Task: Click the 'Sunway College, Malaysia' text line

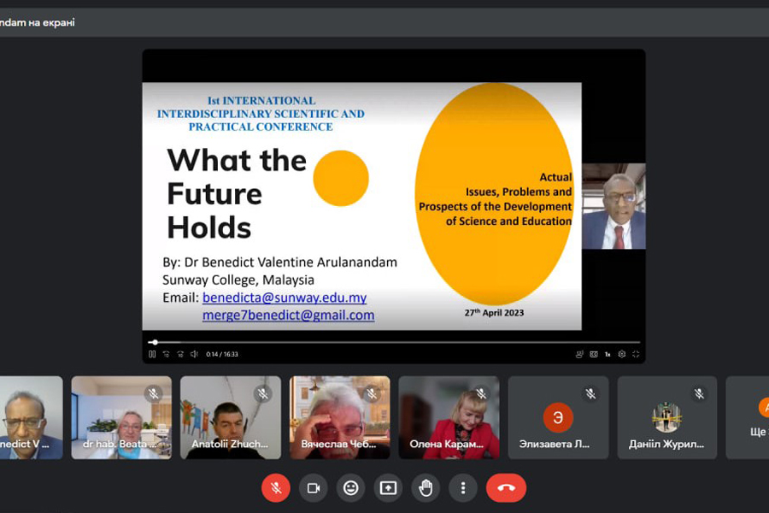Action: pyautogui.click(x=238, y=280)
